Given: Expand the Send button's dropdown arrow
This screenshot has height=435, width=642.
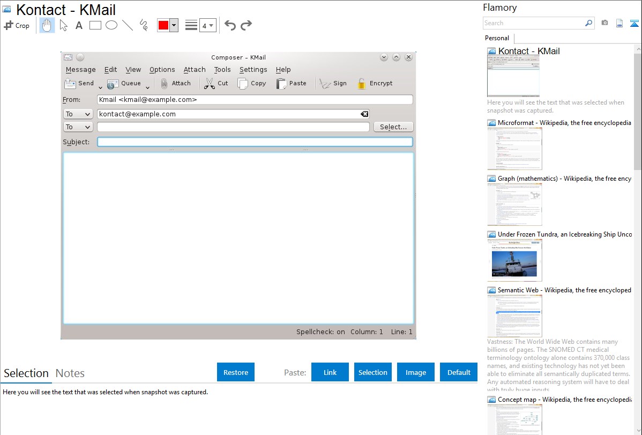Looking at the screenshot, I should pos(100,87).
